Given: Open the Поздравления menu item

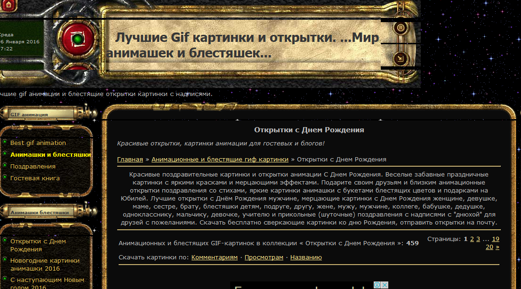Looking at the screenshot, I should pos(33,166).
